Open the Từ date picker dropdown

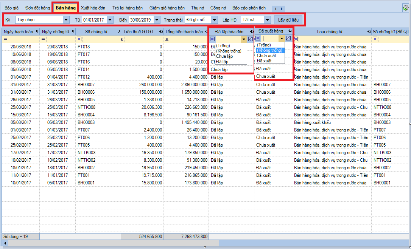pos(110,20)
